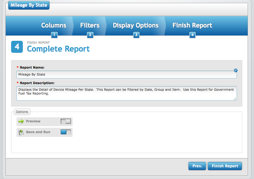Click the Report Description text area
254x179 pixels.
(127, 93)
